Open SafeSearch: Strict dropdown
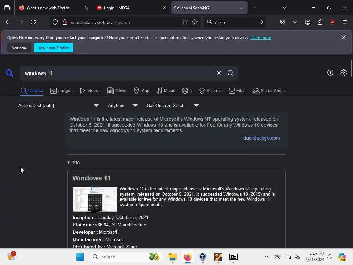The width and height of the screenshot is (353, 265). pos(173,106)
